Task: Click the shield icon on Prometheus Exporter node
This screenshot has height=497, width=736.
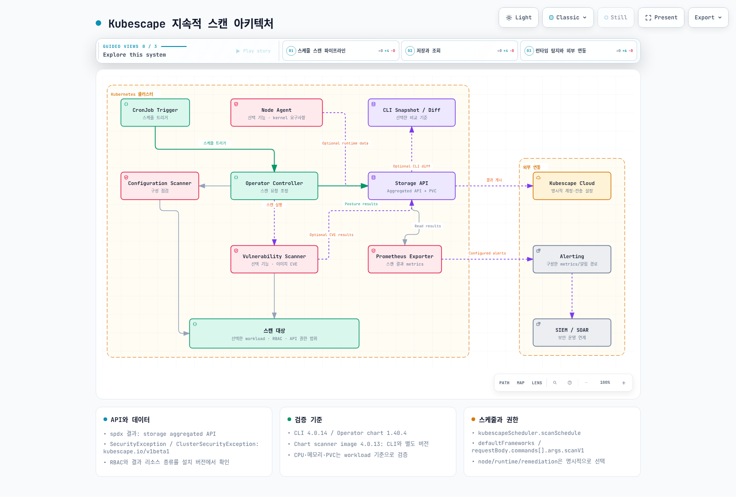Action: [x=374, y=251]
